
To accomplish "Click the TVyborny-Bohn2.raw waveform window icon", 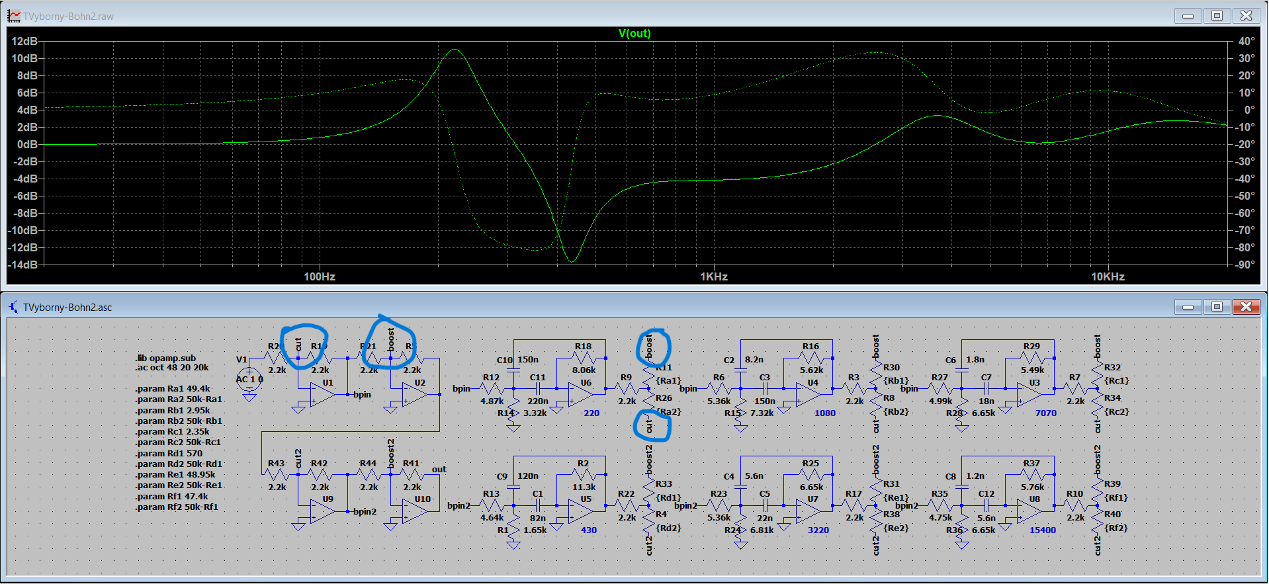I will tap(14, 16).
